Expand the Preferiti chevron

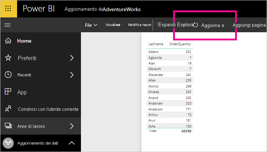click(x=72, y=58)
